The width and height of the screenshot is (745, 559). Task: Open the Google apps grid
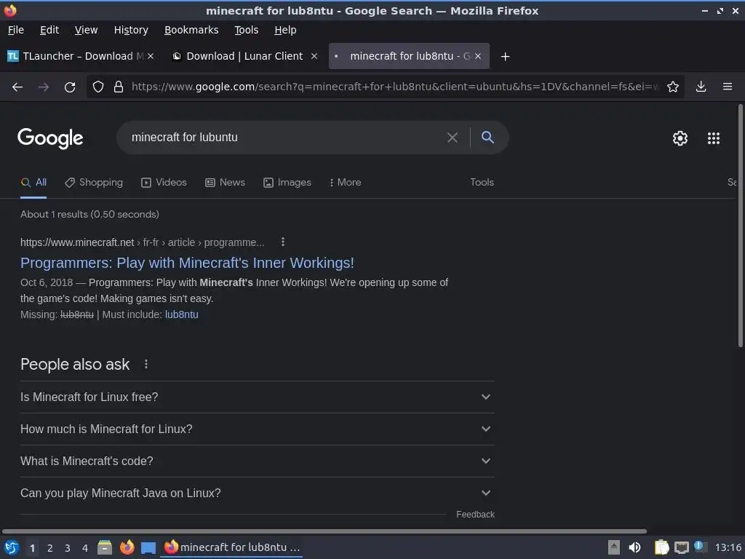click(x=714, y=138)
